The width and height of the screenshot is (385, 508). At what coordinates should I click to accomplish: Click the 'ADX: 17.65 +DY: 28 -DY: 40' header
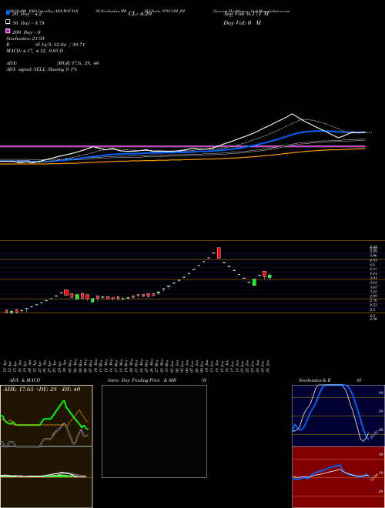point(42,389)
